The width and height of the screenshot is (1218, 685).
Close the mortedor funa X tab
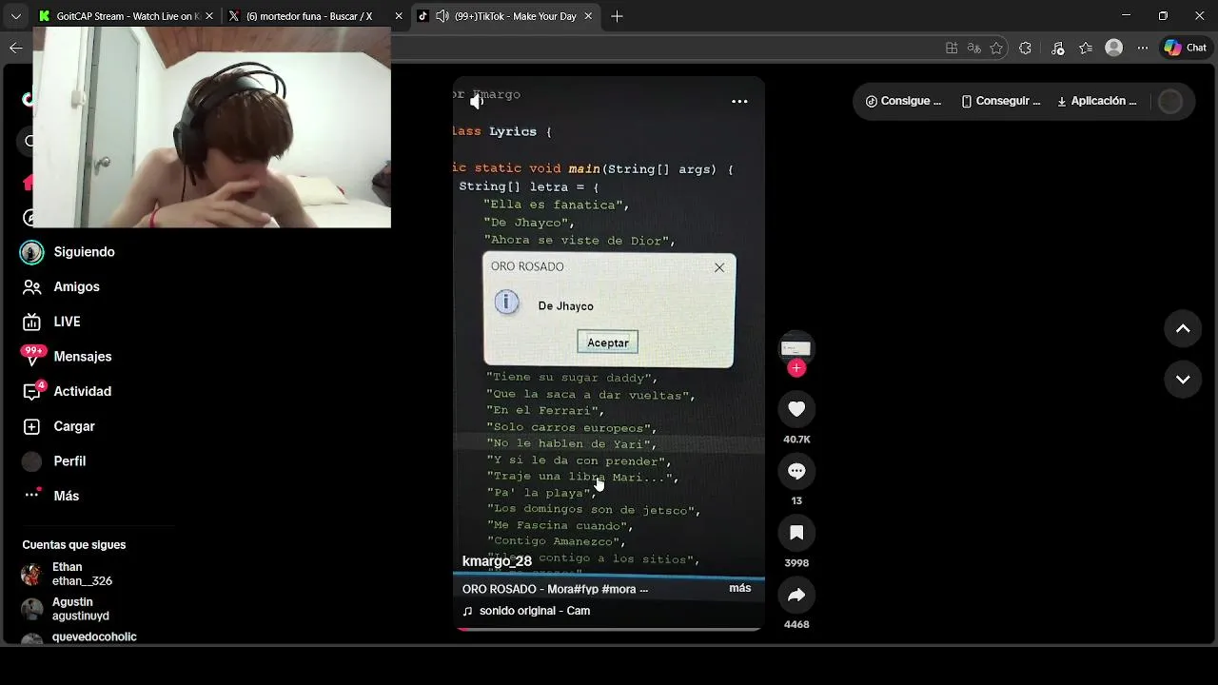coord(399,16)
